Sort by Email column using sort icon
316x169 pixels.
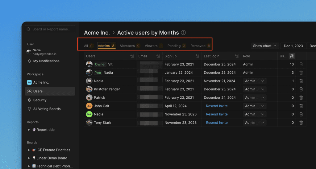tap(158, 56)
